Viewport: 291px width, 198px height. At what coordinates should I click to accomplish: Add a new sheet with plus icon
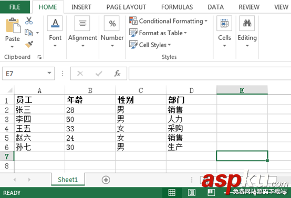pos(106,180)
